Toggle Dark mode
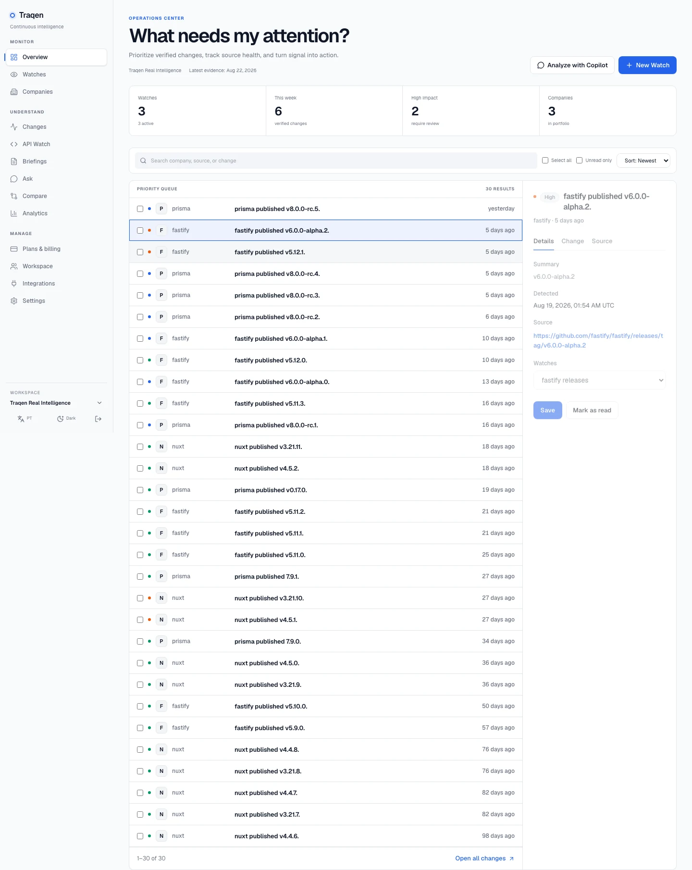Screen dimensions: 692x870 click(x=66, y=419)
